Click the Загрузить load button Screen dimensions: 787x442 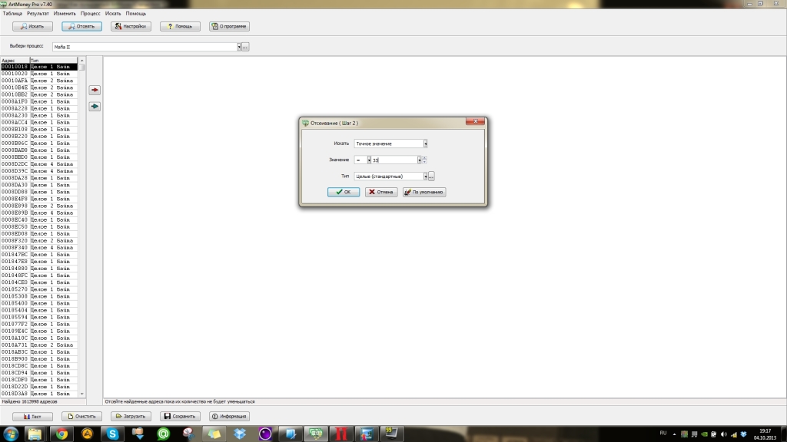(131, 416)
